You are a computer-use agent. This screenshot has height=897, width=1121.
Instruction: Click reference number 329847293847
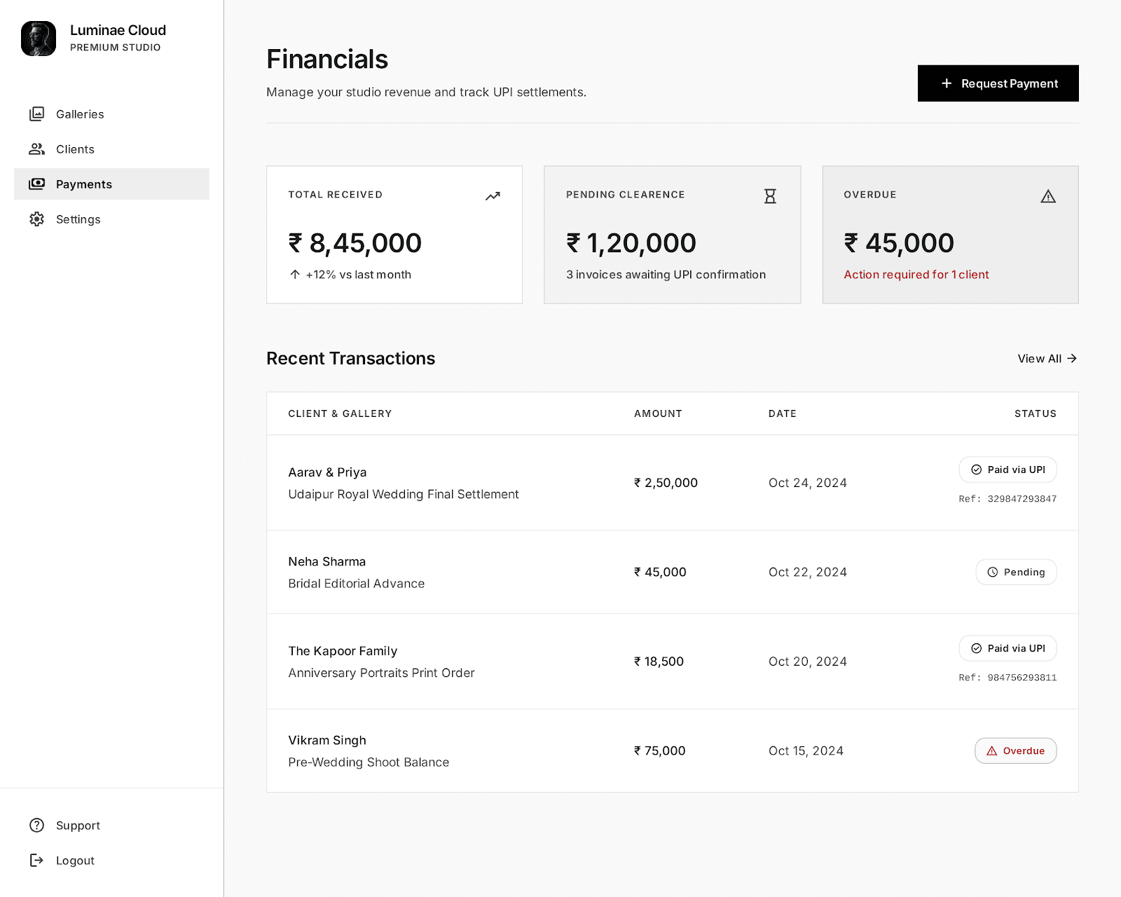pos(1022,499)
